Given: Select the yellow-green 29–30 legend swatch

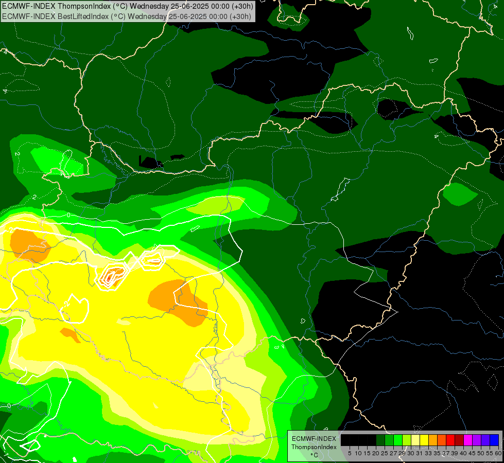Looking at the screenshot, I should [x=407, y=440].
